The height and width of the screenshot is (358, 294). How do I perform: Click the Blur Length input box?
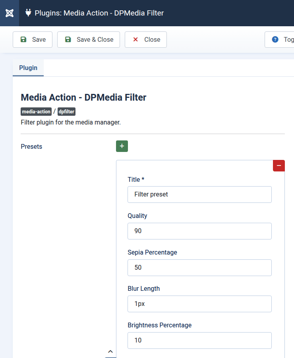pos(199,304)
